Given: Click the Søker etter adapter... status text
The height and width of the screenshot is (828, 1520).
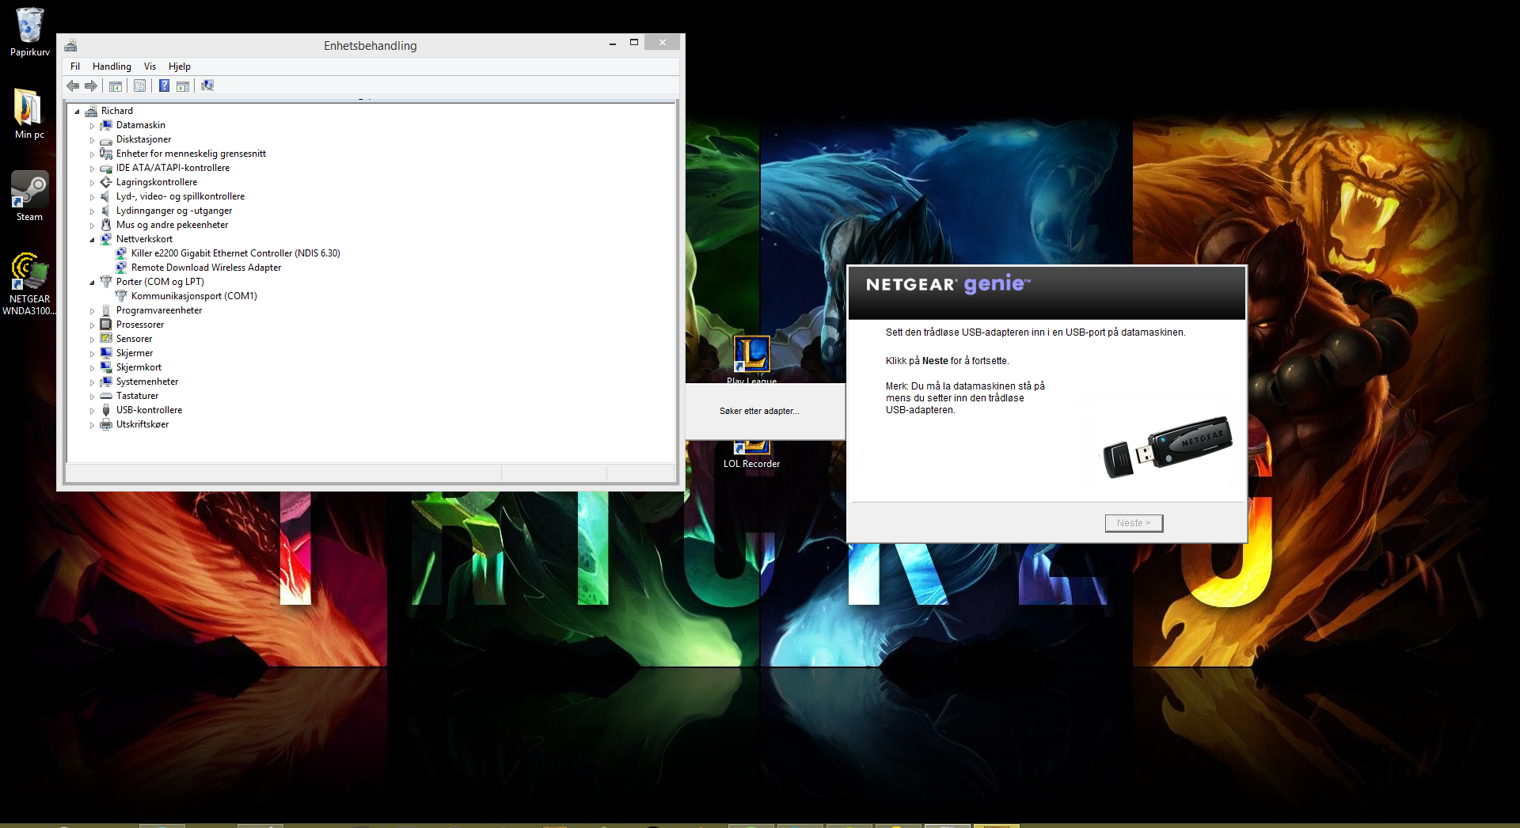Looking at the screenshot, I should [x=759, y=411].
